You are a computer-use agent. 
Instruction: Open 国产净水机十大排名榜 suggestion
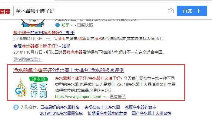[x=151, y=113]
